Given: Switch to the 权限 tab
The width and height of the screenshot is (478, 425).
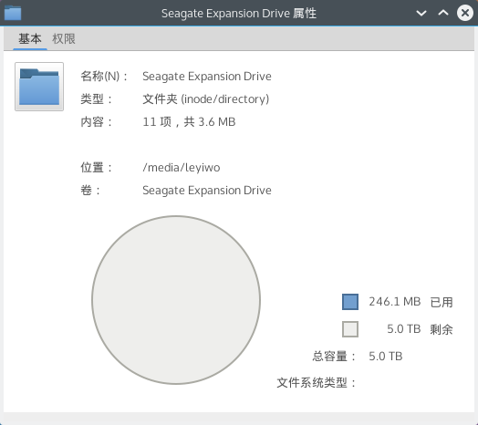Looking at the screenshot, I should pos(64,38).
